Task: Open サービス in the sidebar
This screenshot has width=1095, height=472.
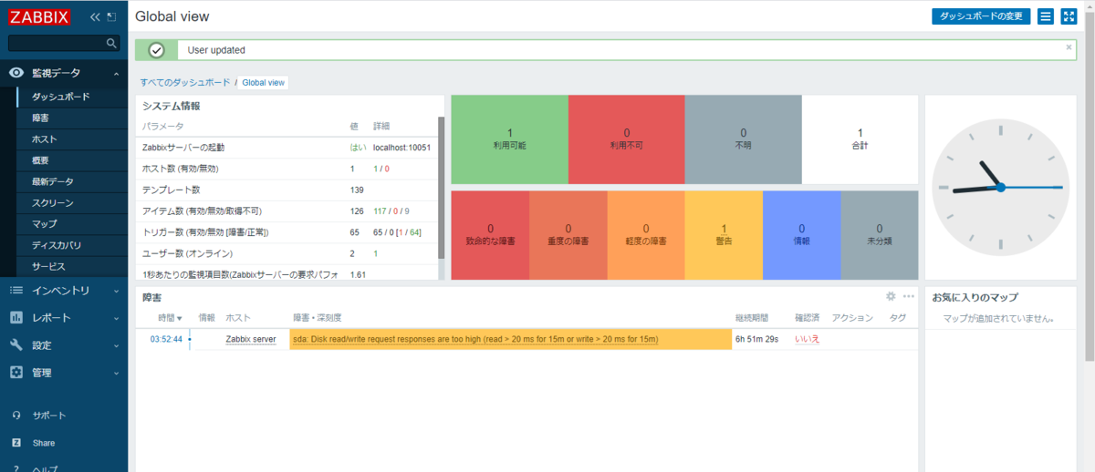Action: click(x=48, y=266)
